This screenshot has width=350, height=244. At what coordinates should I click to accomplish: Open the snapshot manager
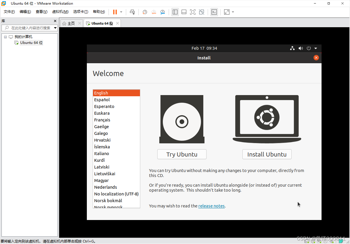pos(163,12)
